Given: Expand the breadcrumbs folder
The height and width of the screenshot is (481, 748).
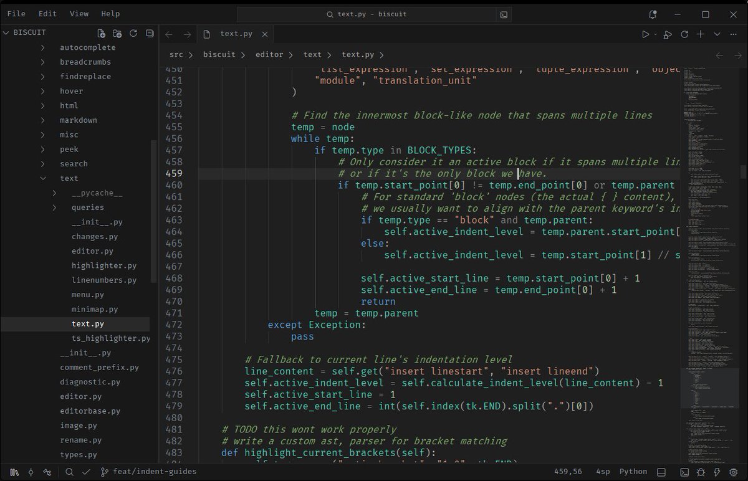Looking at the screenshot, I should pos(43,62).
